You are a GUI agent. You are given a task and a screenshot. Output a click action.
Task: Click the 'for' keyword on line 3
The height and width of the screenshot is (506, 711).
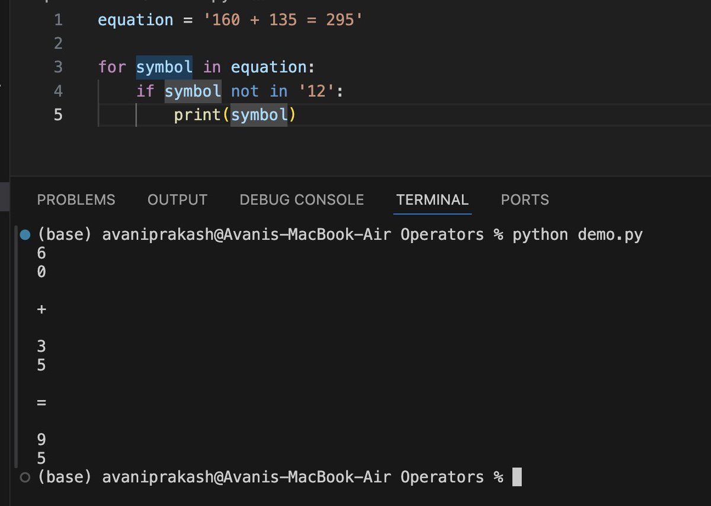[112, 67]
